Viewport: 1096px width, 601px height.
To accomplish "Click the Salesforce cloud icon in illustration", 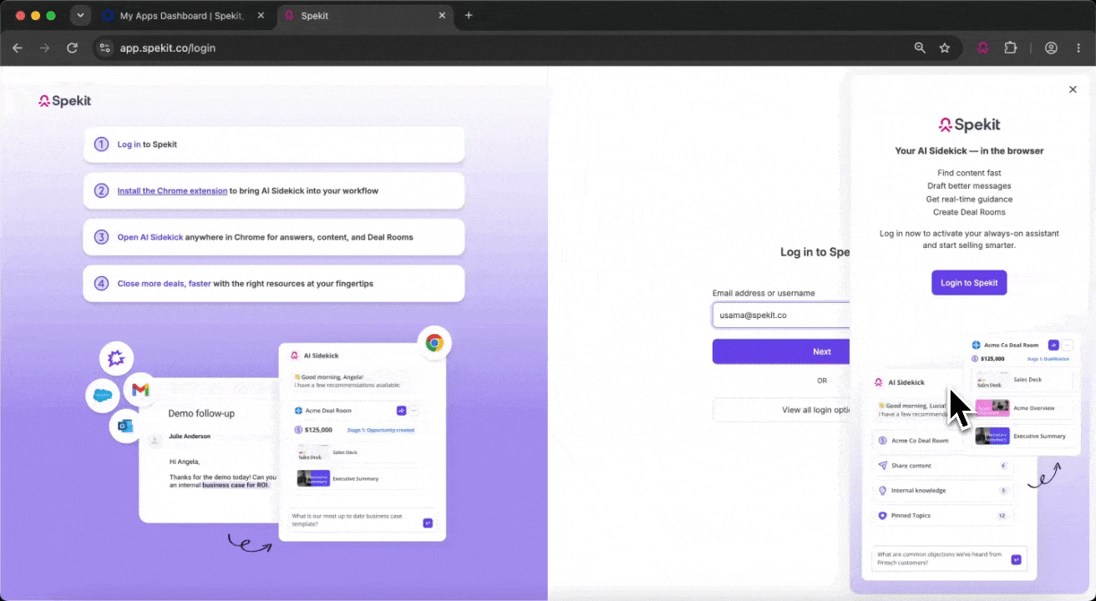I will click(103, 395).
